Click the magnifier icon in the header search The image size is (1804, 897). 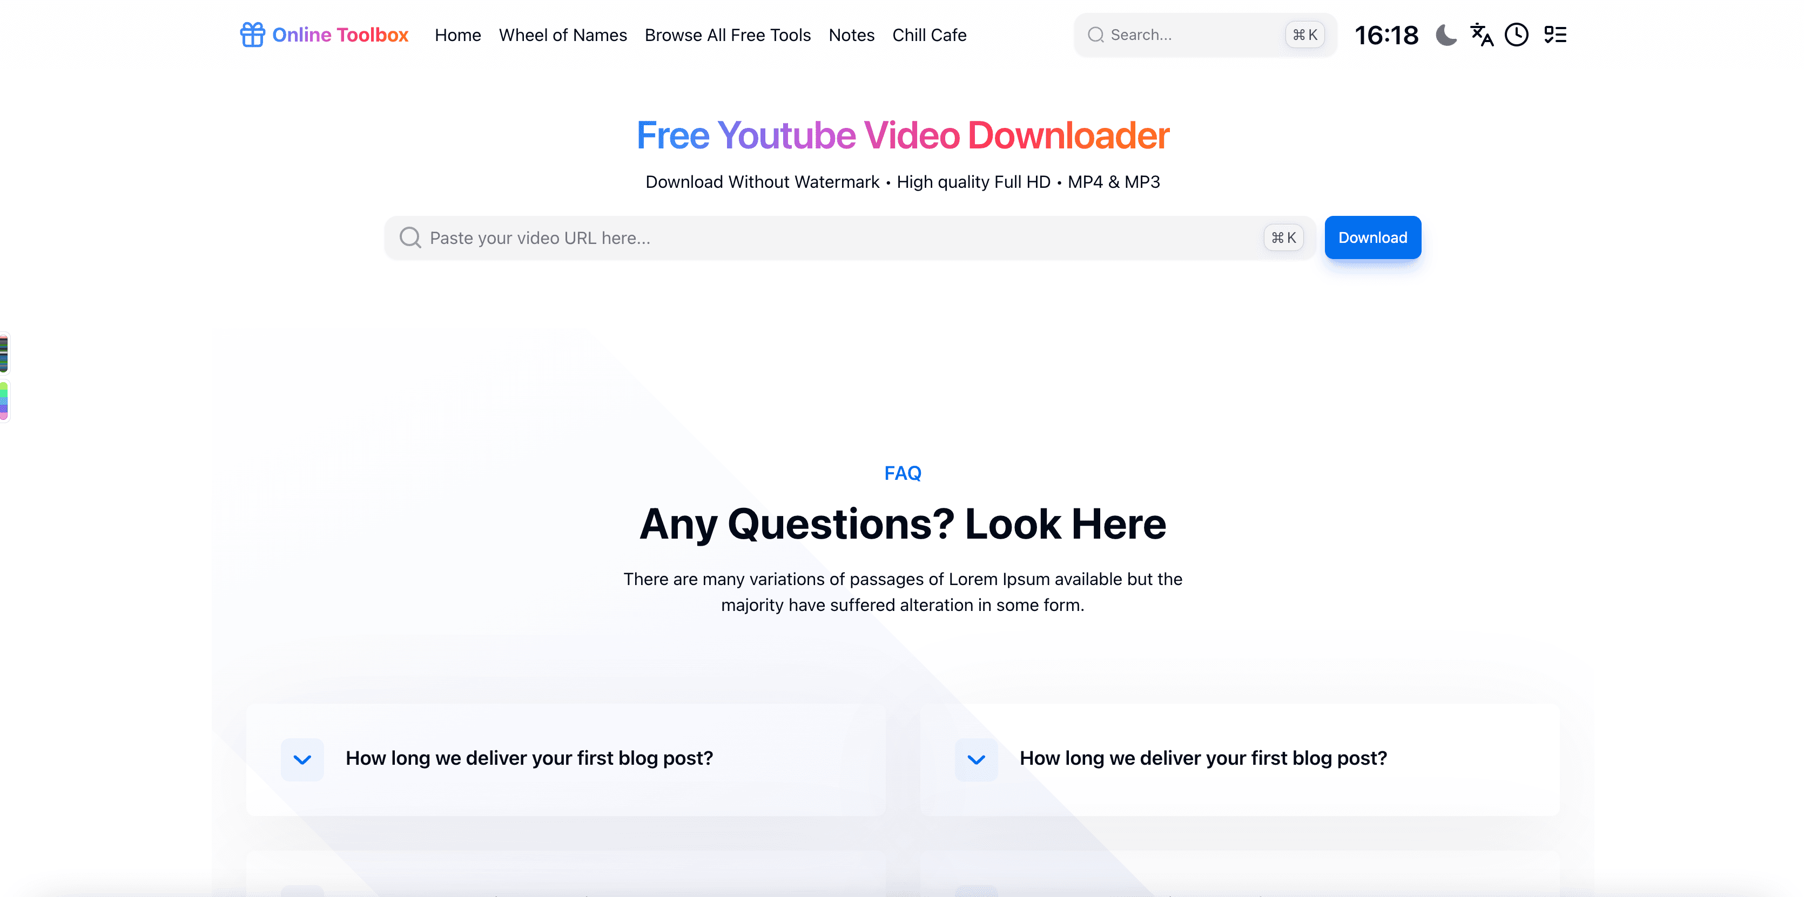pos(1096,35)
